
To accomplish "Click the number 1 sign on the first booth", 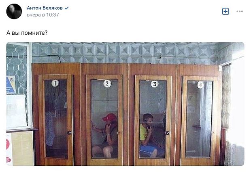I will click(55, 83).
